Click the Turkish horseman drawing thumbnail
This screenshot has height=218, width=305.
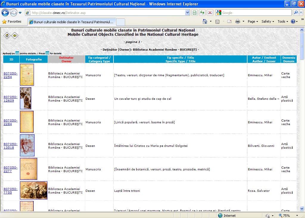tap(26, 98)
